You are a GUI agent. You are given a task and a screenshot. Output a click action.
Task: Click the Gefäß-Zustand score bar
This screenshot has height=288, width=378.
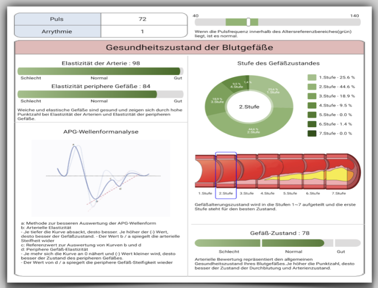click(277, 243)
